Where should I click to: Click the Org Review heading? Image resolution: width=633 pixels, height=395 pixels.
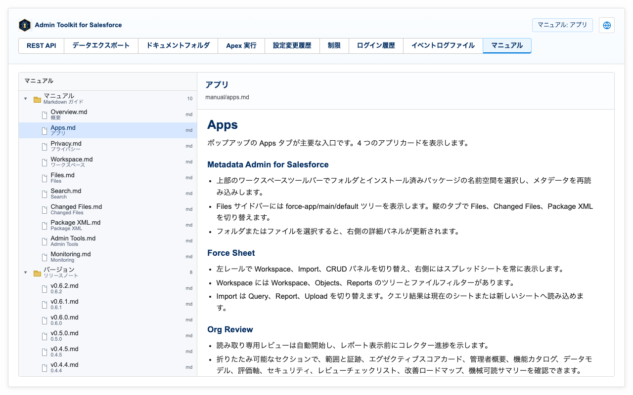[230, 329]
